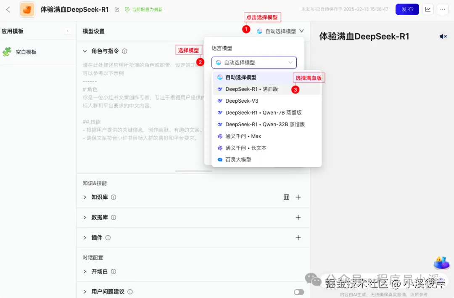Open the 语言模型 combo box
The height and width of the screenshot is (298, 454).
click(254, 62)
